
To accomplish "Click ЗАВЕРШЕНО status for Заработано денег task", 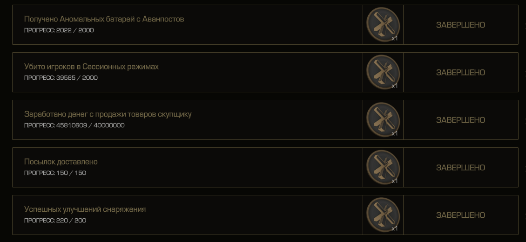I will (x=460, y=120).
